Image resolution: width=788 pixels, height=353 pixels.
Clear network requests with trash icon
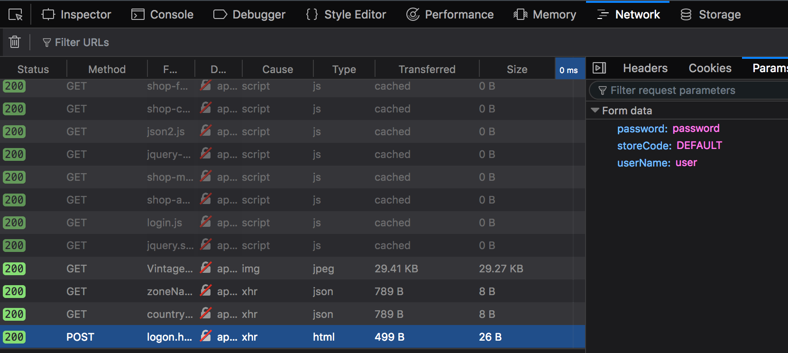15,42
